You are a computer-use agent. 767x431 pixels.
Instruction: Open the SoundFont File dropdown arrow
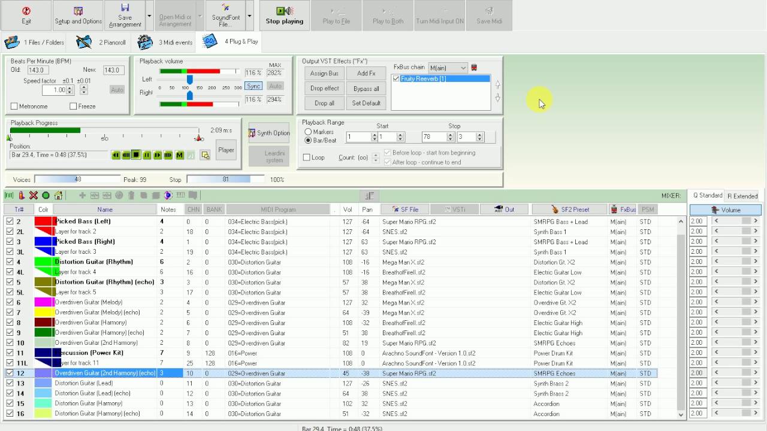[x=250, y=16]
